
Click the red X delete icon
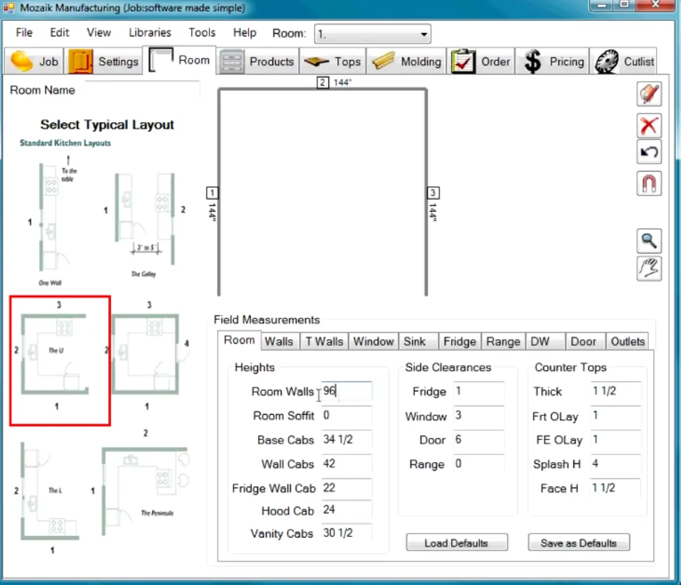[x=649, y=125]
